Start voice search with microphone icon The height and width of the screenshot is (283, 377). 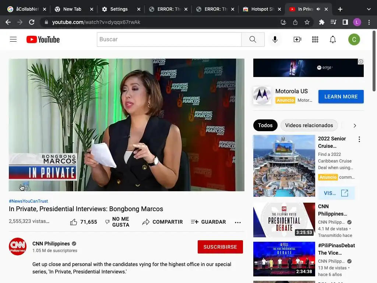pos(275,39)
